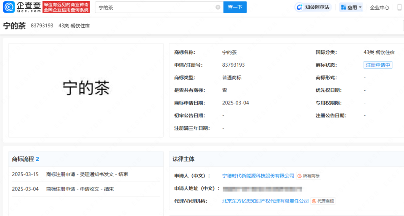This screenshot has height=216, width=404.
Task: Click the 注册申请中 status tag
Action: (x=377, y=65)
